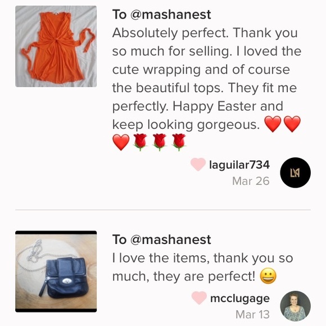The image size is (326, 326).
Task: Click the Mar 26 review date
Action: [x=251, y=181]
